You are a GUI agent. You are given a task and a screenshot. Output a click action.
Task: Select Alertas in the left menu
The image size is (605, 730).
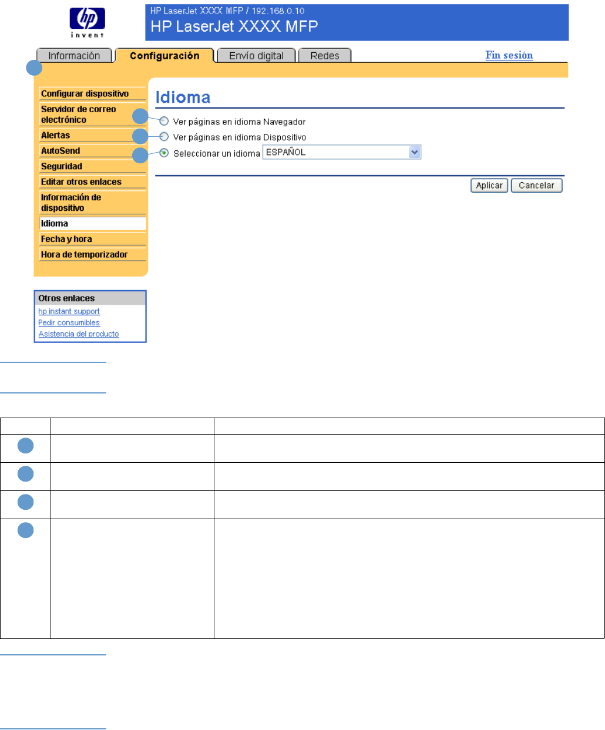coord(93,135)
